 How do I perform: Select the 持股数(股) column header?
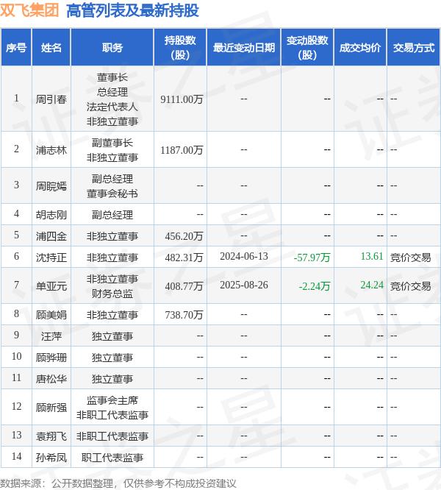pyautogui.click(x=180, y=48)
